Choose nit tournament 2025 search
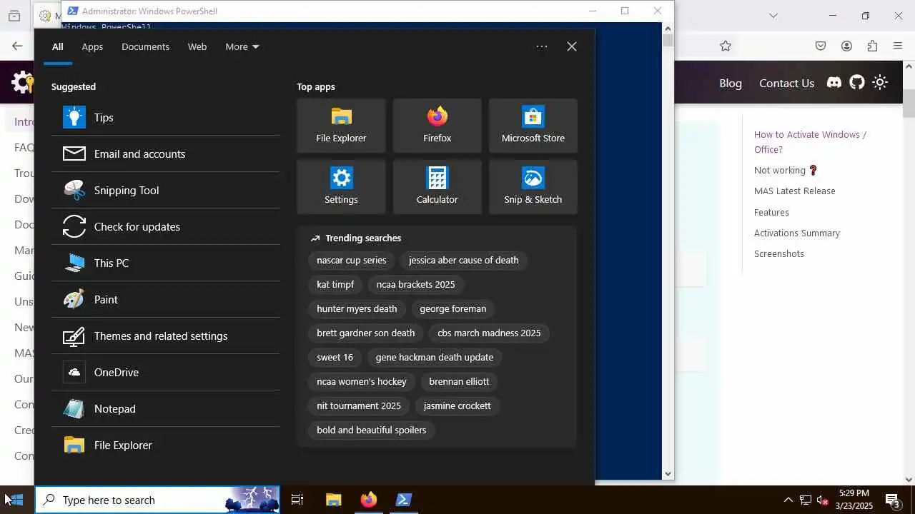The image size is (915, 514). click(358, 405)
